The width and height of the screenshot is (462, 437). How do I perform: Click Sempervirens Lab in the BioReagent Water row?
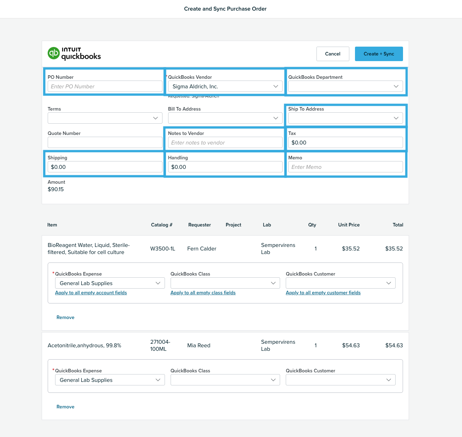point(278,249)
